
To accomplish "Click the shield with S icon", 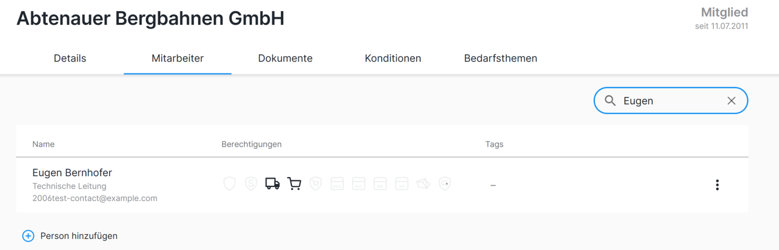I will 251,183.
